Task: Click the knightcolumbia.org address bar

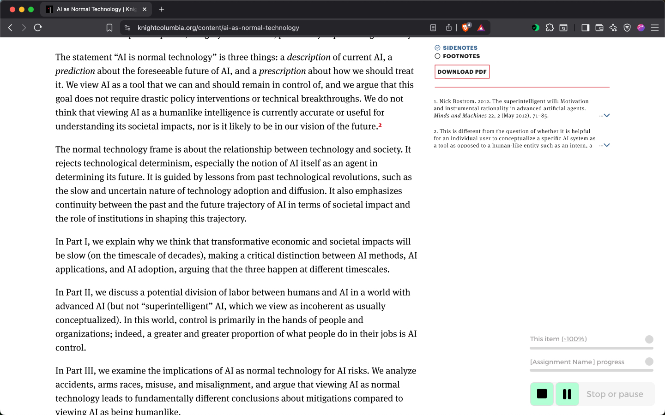Action: pyautogui.click(x=277, y=28)
